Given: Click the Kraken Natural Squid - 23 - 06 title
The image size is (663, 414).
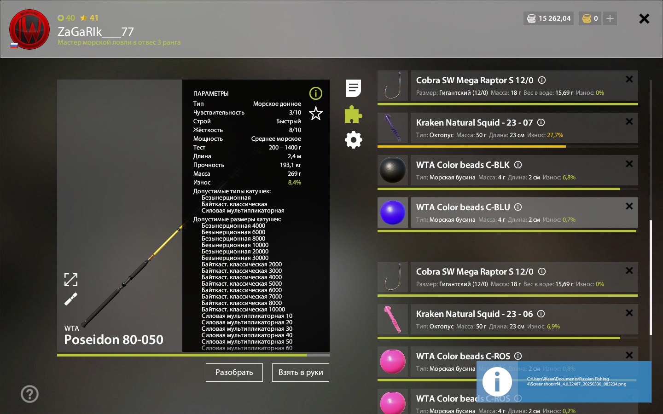Looking at the screenshot, I should [474, 314].
